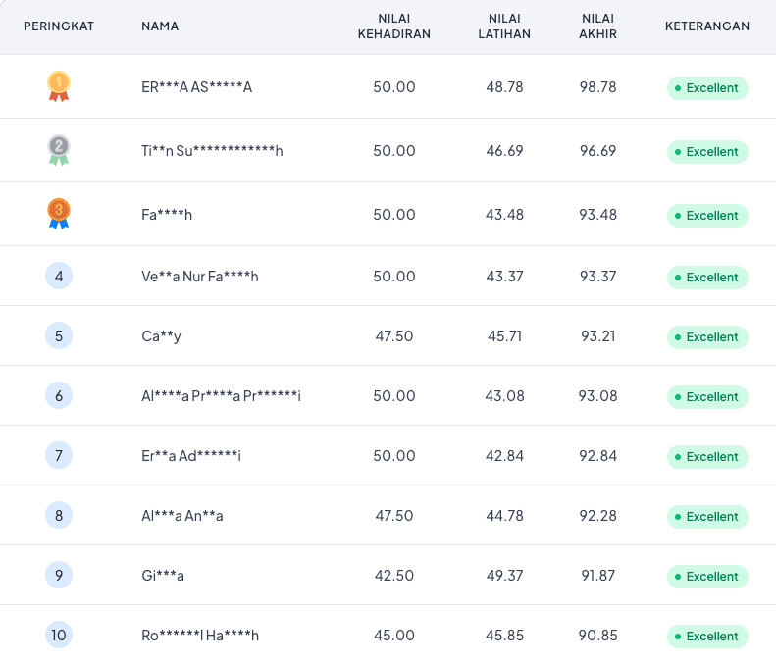The width and height of the screenshot is (776, 663).
Task: Click Excellent badge in Gi***a row
Action: 707,577
